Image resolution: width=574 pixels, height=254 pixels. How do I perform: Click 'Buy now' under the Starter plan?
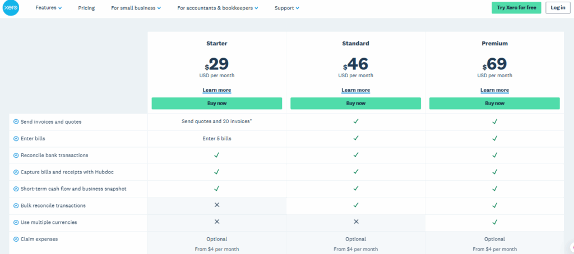click(216, 104)
